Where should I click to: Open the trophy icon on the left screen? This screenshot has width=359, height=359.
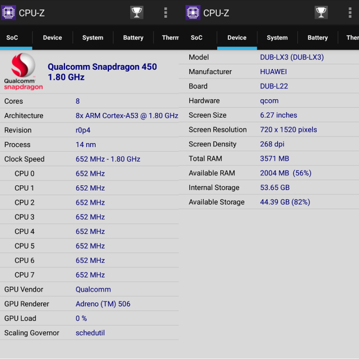click(x=137, y=12)
